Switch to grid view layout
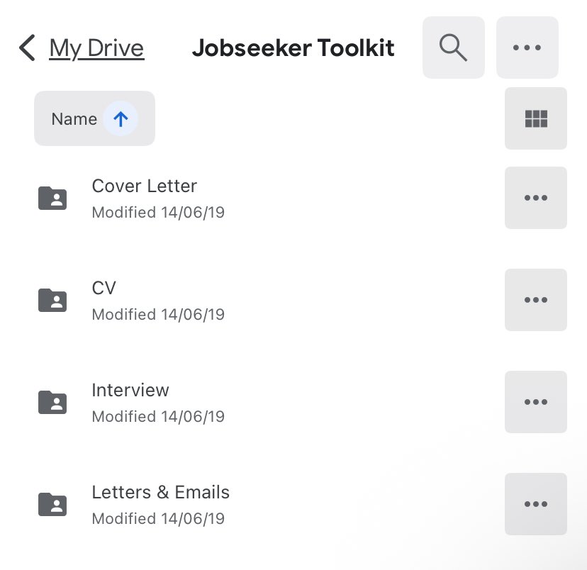Viewport: 587px width, 570px height. tap(535, 118)
